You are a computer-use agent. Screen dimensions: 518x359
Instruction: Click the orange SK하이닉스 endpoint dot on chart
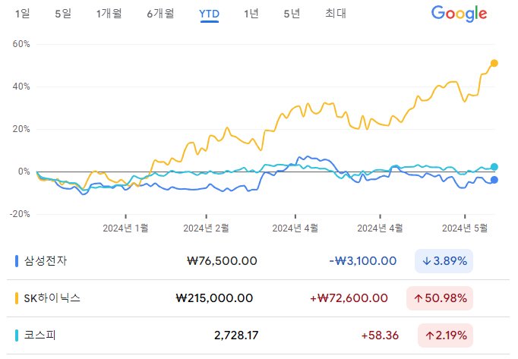tap(494, 63)
